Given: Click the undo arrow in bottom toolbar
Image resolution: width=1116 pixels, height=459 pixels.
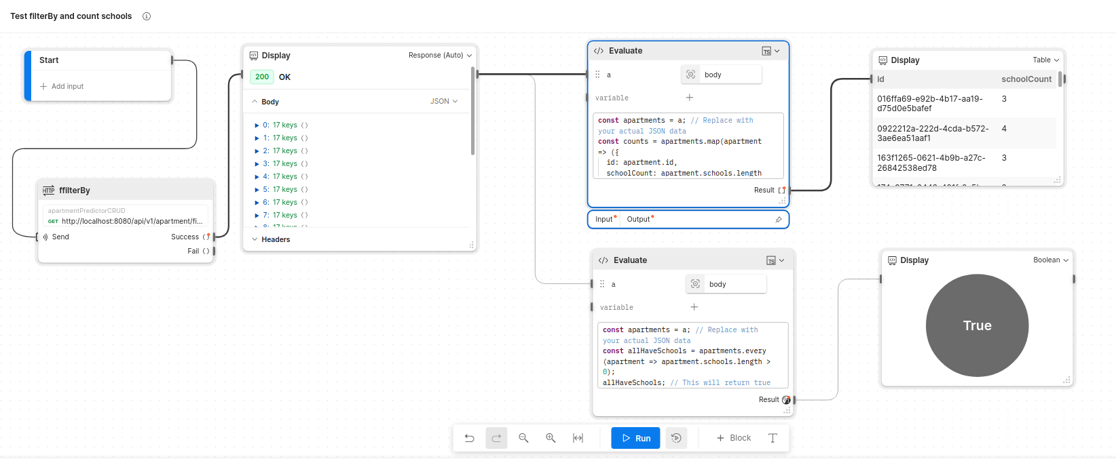Looking at the screenshot, I should (469, 438).
